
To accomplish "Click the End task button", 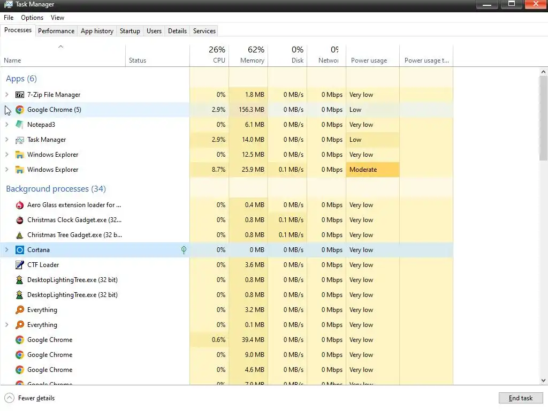I will click(520, 398).
